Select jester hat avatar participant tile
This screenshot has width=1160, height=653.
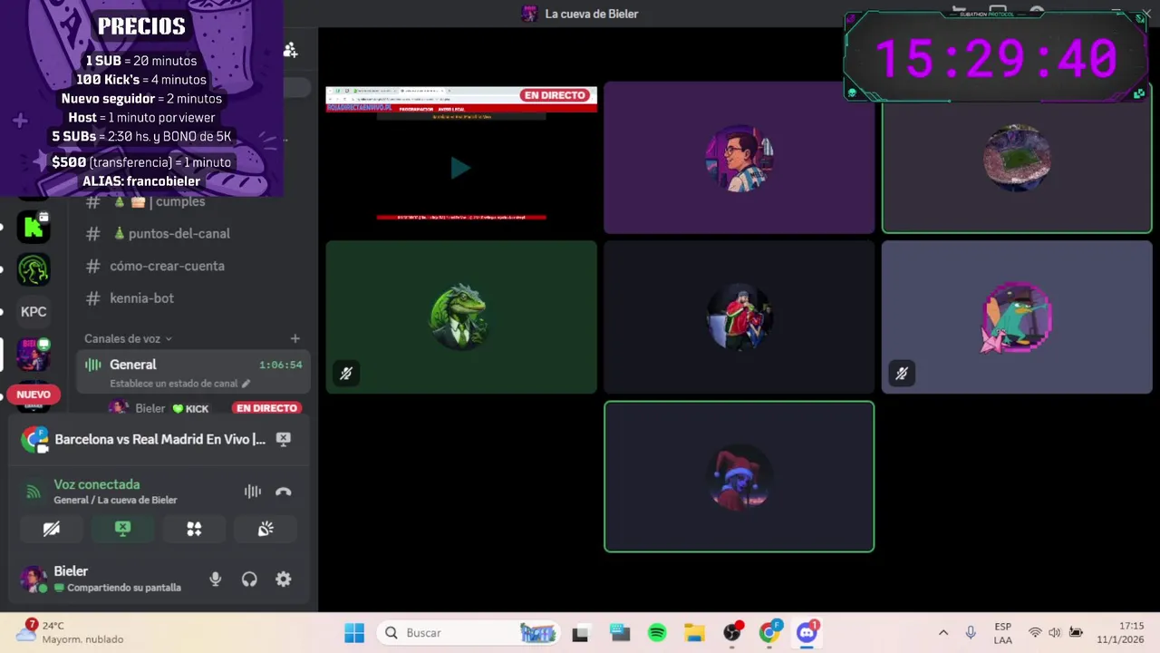[739, 476]
